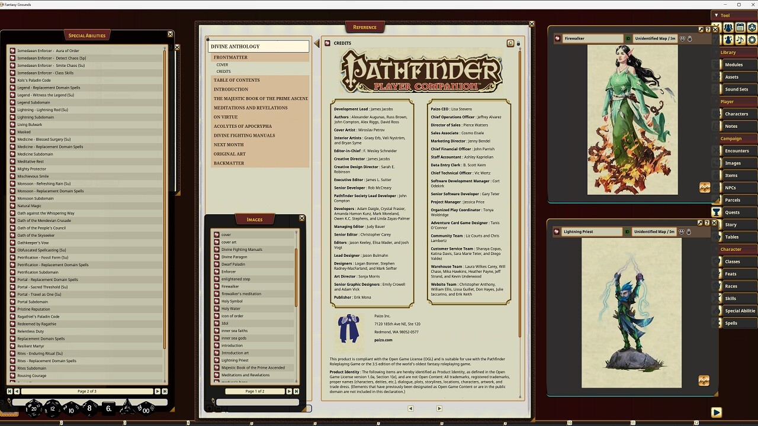Click the red ability icon beside Kol's Paladin Code
Viewport: 758px width, 426px height.
[x=13, y=80]
